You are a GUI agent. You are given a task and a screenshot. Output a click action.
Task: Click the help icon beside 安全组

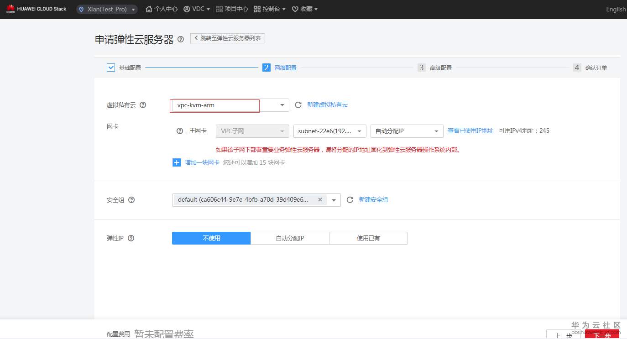click(131, 200)
